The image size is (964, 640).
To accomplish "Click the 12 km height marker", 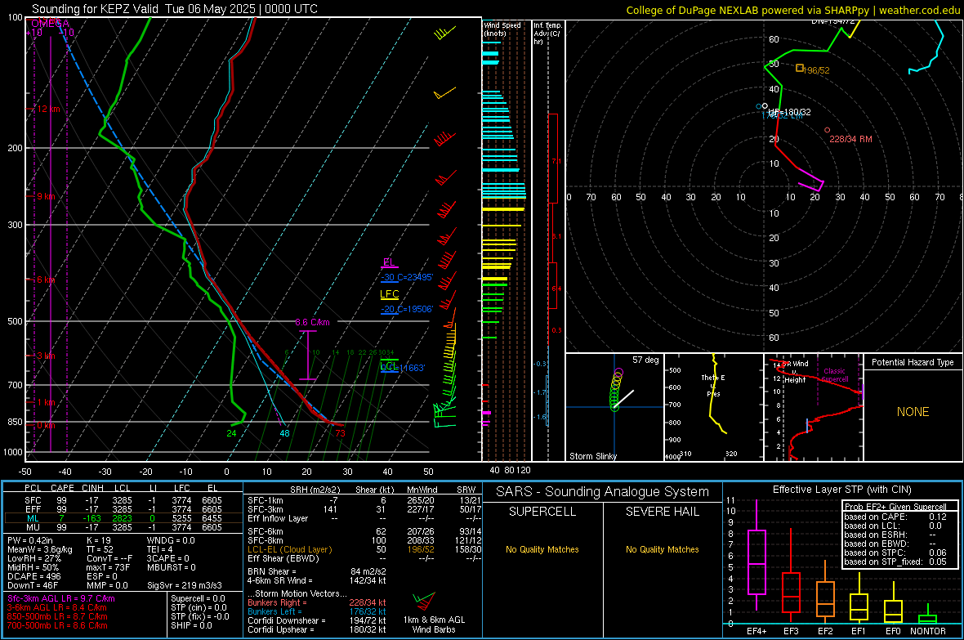I will (x=47, y=109).
